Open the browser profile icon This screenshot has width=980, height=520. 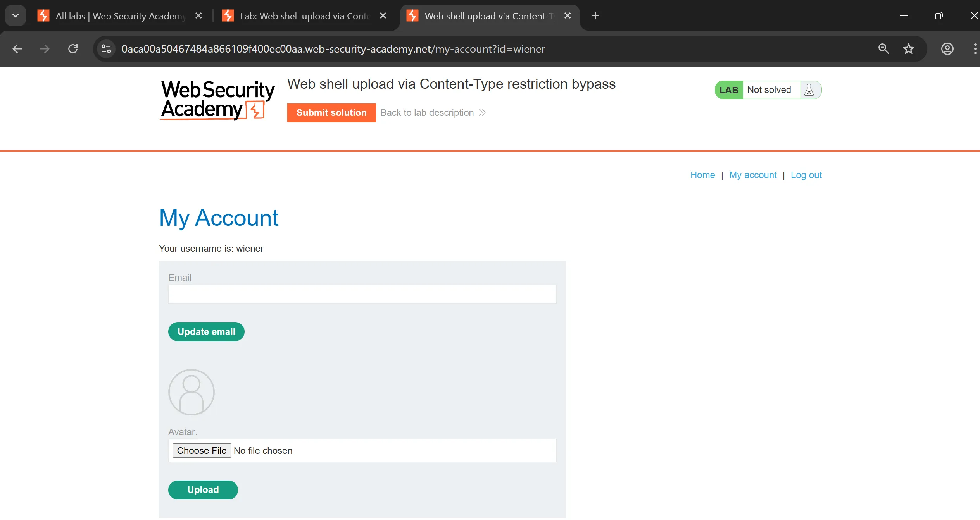tap(947, 49)
